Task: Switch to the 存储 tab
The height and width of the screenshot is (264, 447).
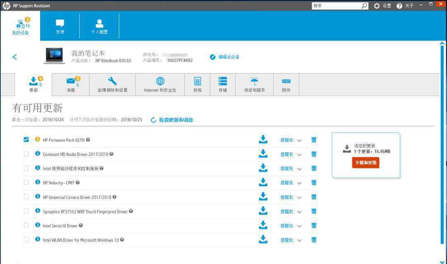Action: (223, 85)
